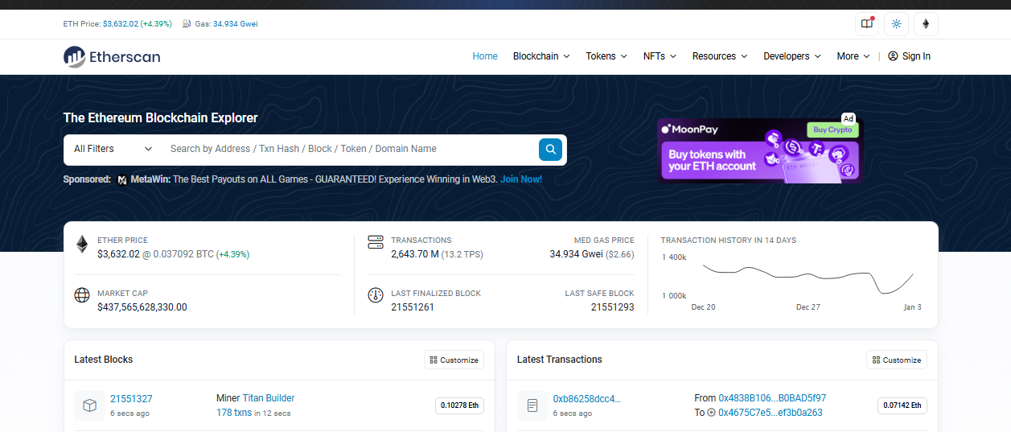
Task: Expand the Blockchain menu
Action: pyautogui.click(x=541, y=56)
